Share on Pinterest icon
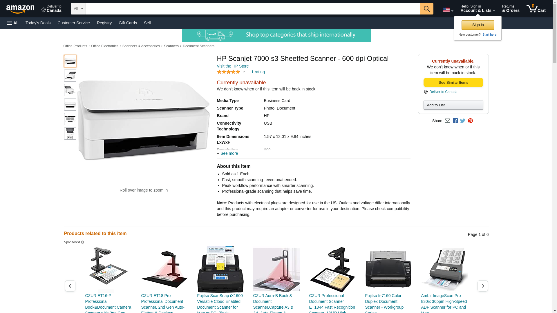 click(x=470, y=121)
